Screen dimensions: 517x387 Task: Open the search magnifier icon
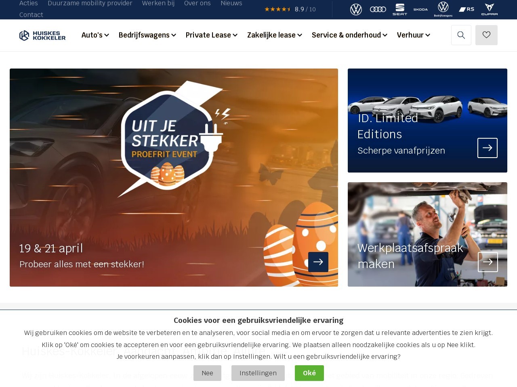[461, 35]
